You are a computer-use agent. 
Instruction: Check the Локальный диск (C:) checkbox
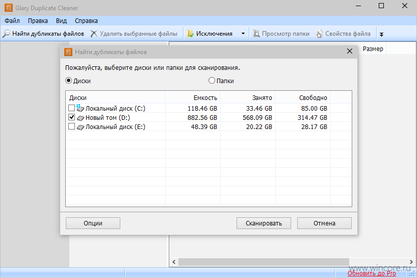pos(71,108)
